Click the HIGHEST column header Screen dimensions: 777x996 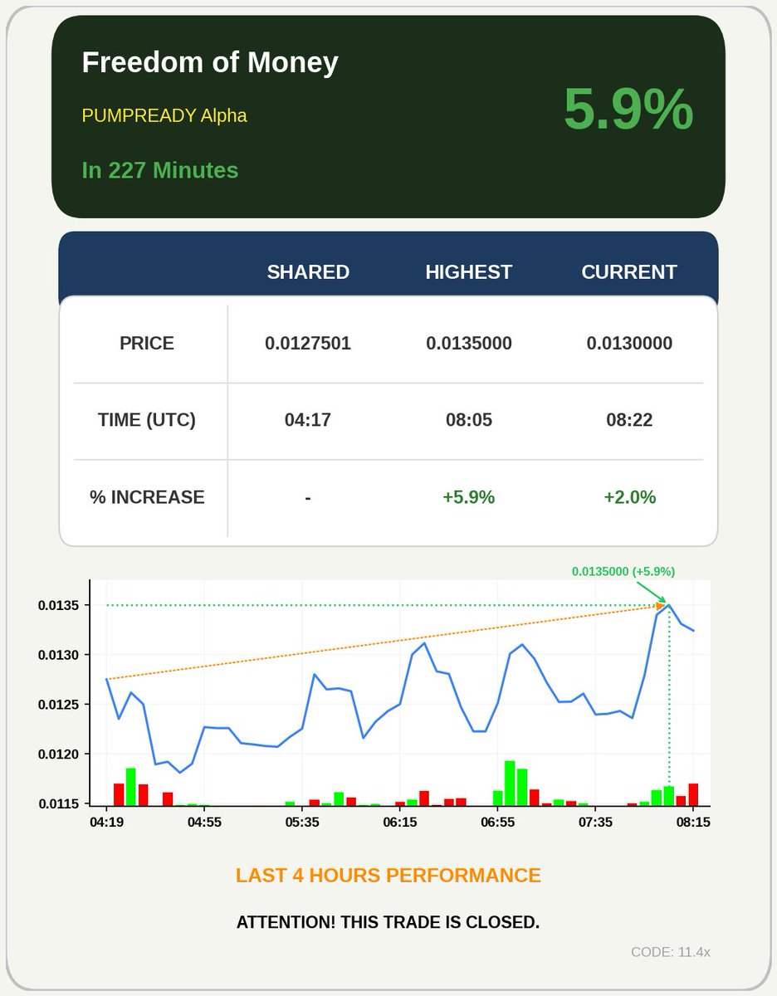pos(469,272)
